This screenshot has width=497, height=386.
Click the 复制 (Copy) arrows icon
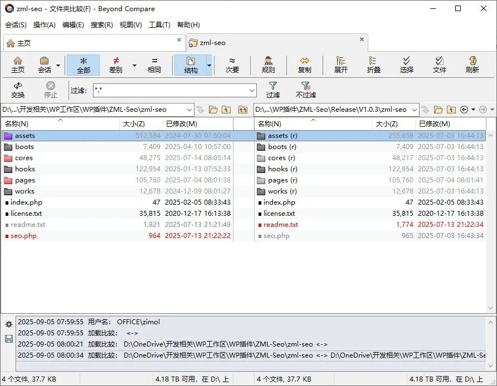pyautogui.click(x=304, y=65)
